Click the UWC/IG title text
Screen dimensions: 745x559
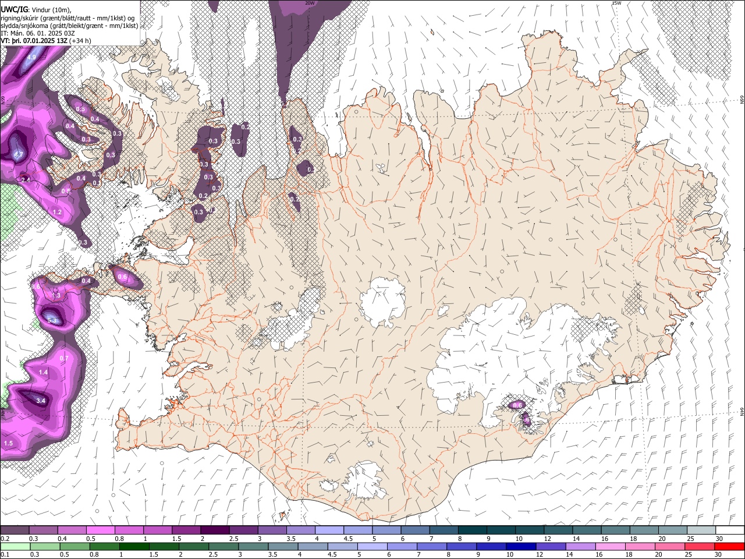(x=14, y=9)
